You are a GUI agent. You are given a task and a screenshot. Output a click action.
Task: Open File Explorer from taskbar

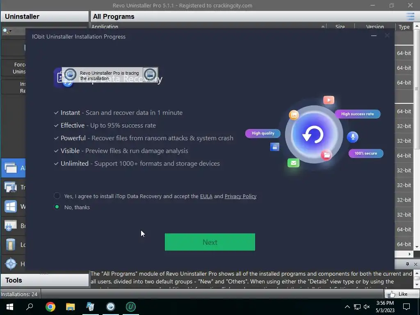(71, 307)
